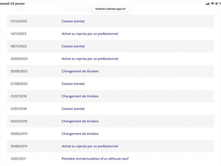Image resolution: width=221 pixels, height=166 pixels.
Task: Tap the 13/01/2011 date cell
Action: tap(18, 159)
